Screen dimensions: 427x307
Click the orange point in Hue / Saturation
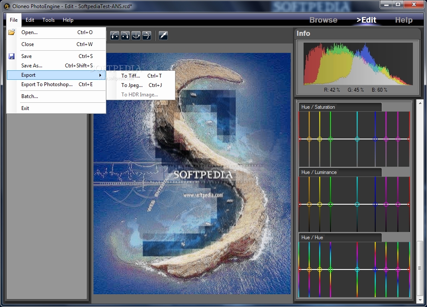coord(309,139)
